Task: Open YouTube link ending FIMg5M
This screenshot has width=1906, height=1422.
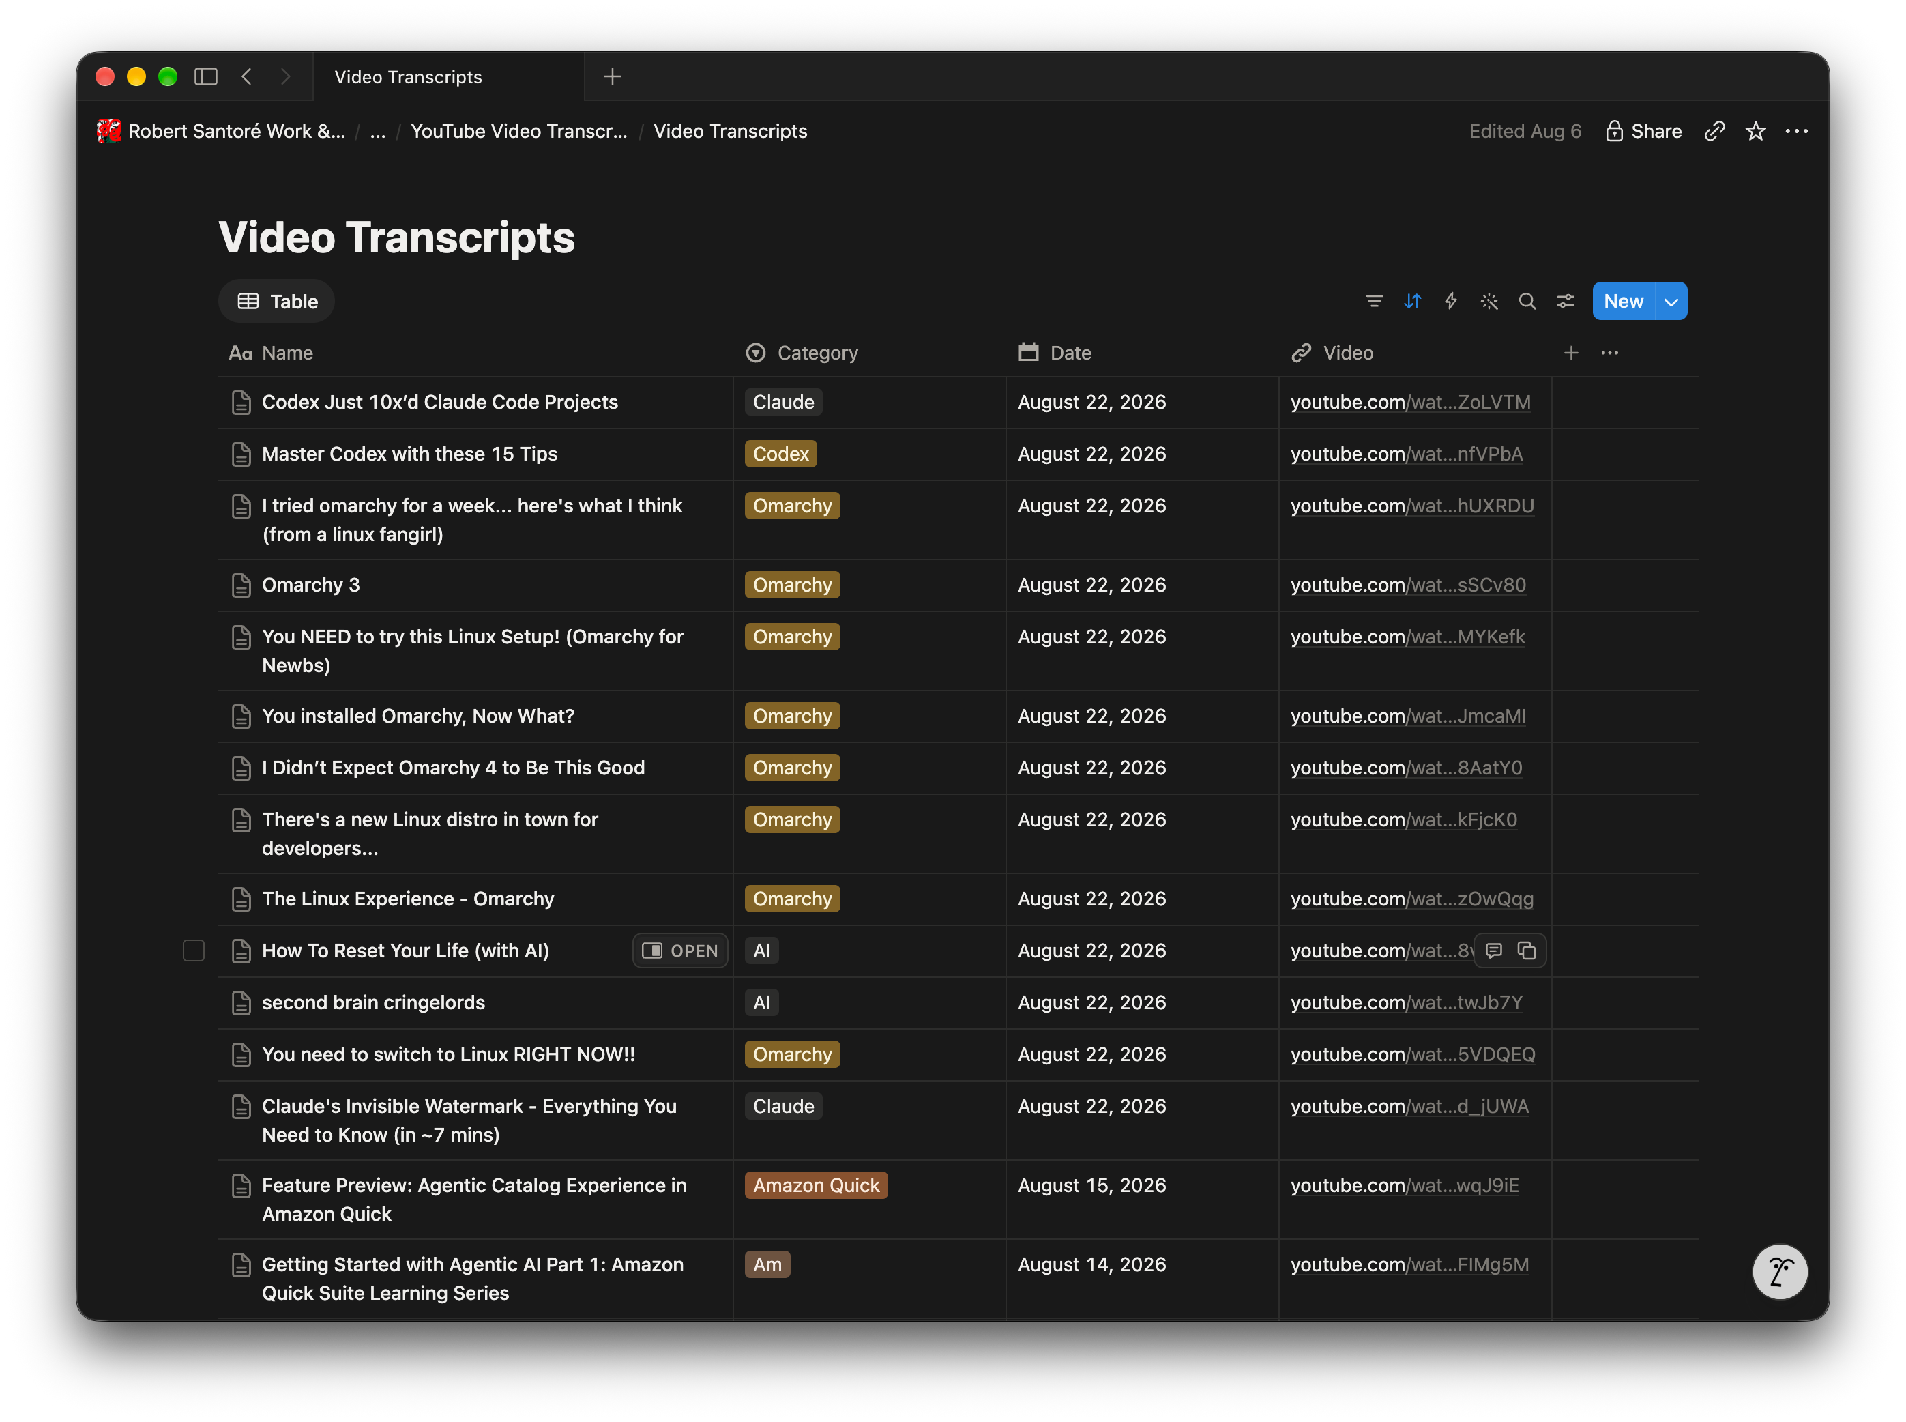Action: click(1409, 1264)
